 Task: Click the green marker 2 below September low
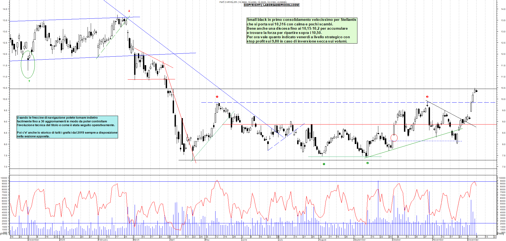pyautogui.click(x=368, y=163)
